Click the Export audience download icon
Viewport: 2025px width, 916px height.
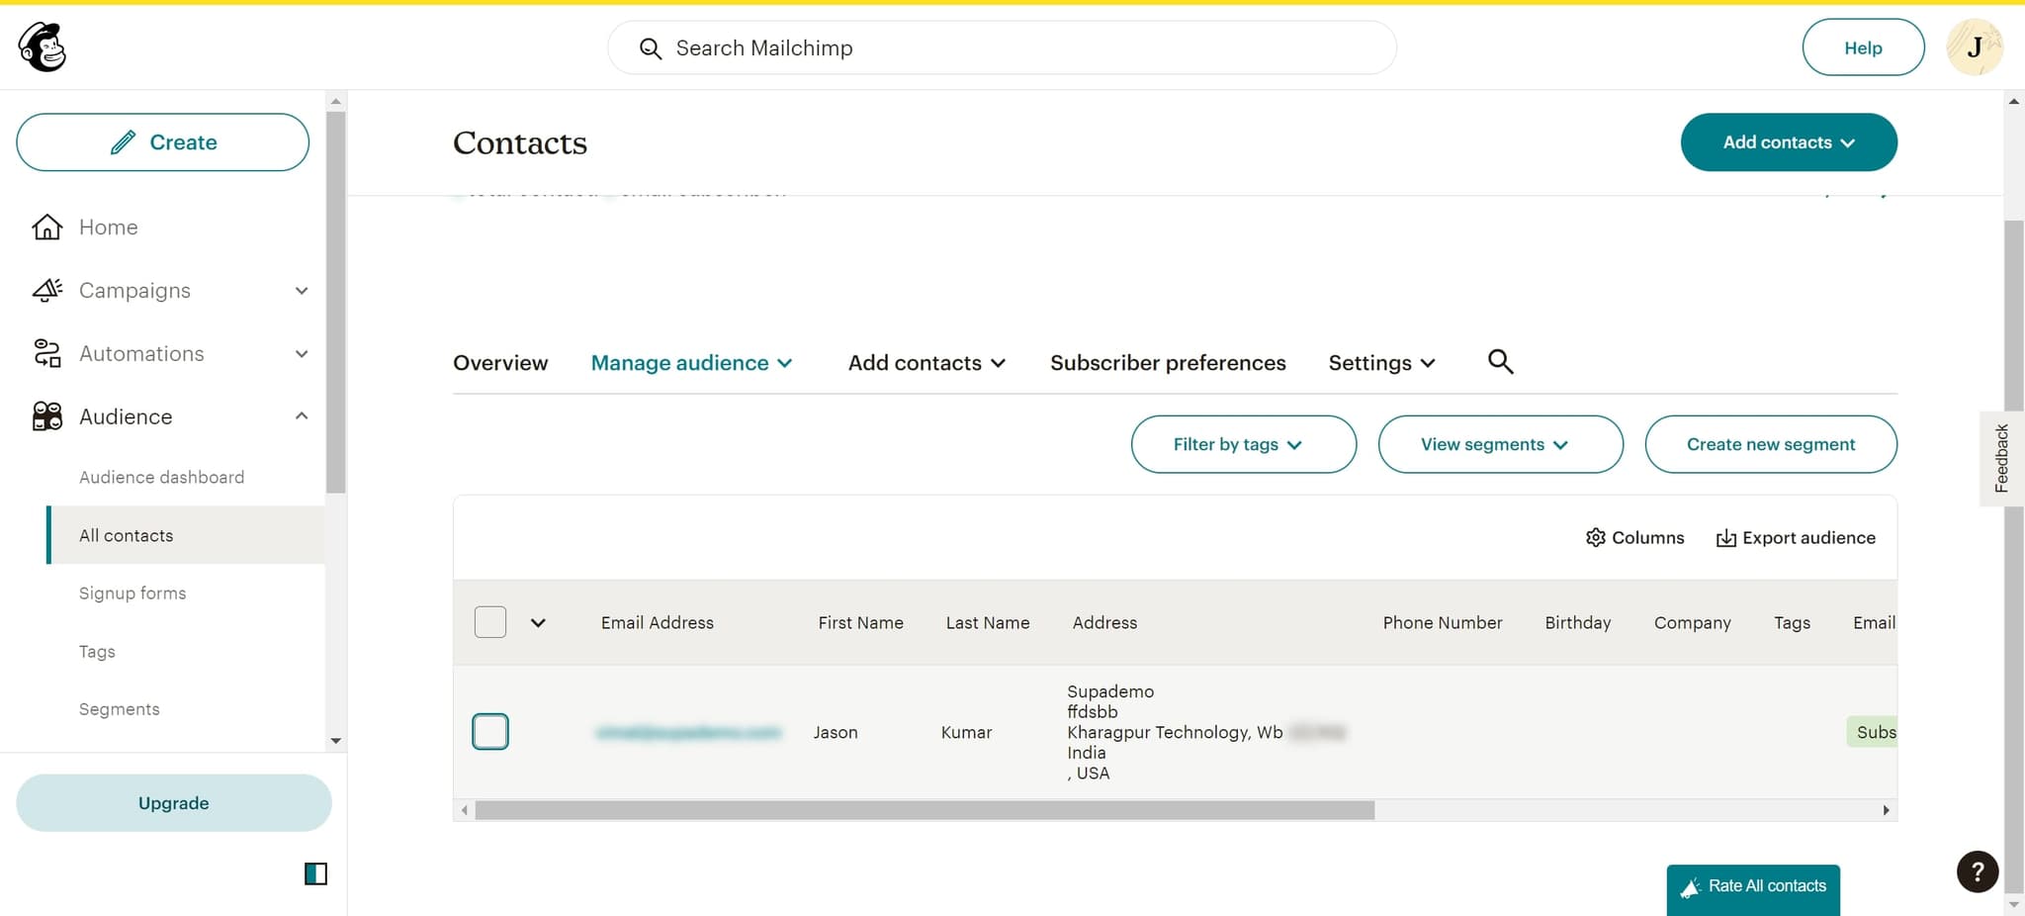point(1725,537)
